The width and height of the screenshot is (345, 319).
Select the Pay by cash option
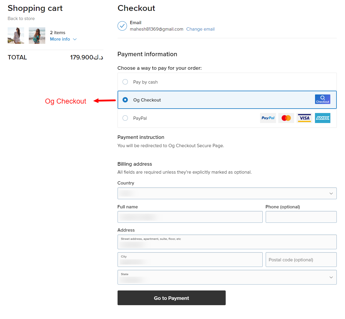(x=125, y=82)
